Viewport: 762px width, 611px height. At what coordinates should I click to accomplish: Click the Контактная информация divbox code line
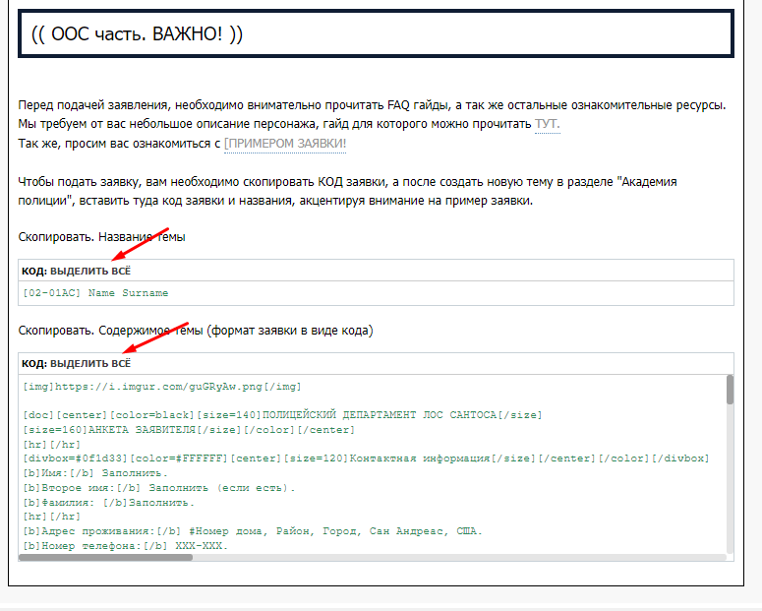click(x=366, y=458)
